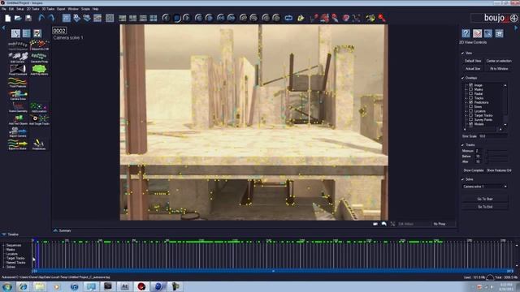Click the yellow arrow toolbar icon
This screenshot has width=520, height=292.
pos(301,18)
